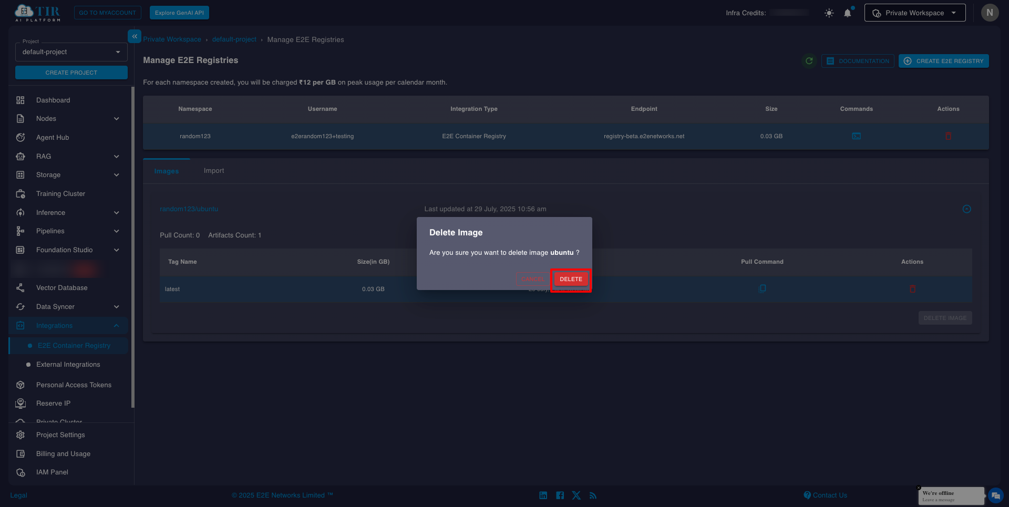Delete the latest tag via trash icon
Screen dimensions: 1009x507
click(x=912, y=289)
